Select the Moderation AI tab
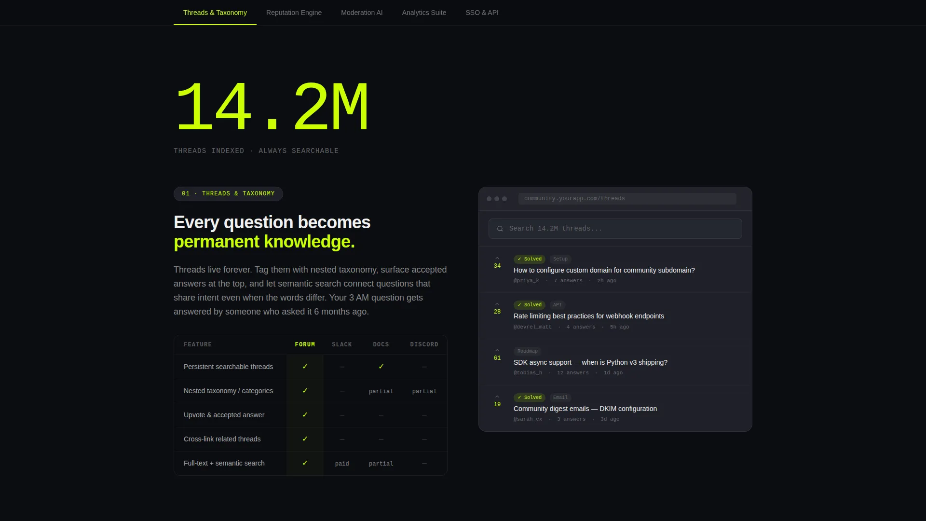 point(362,13)
